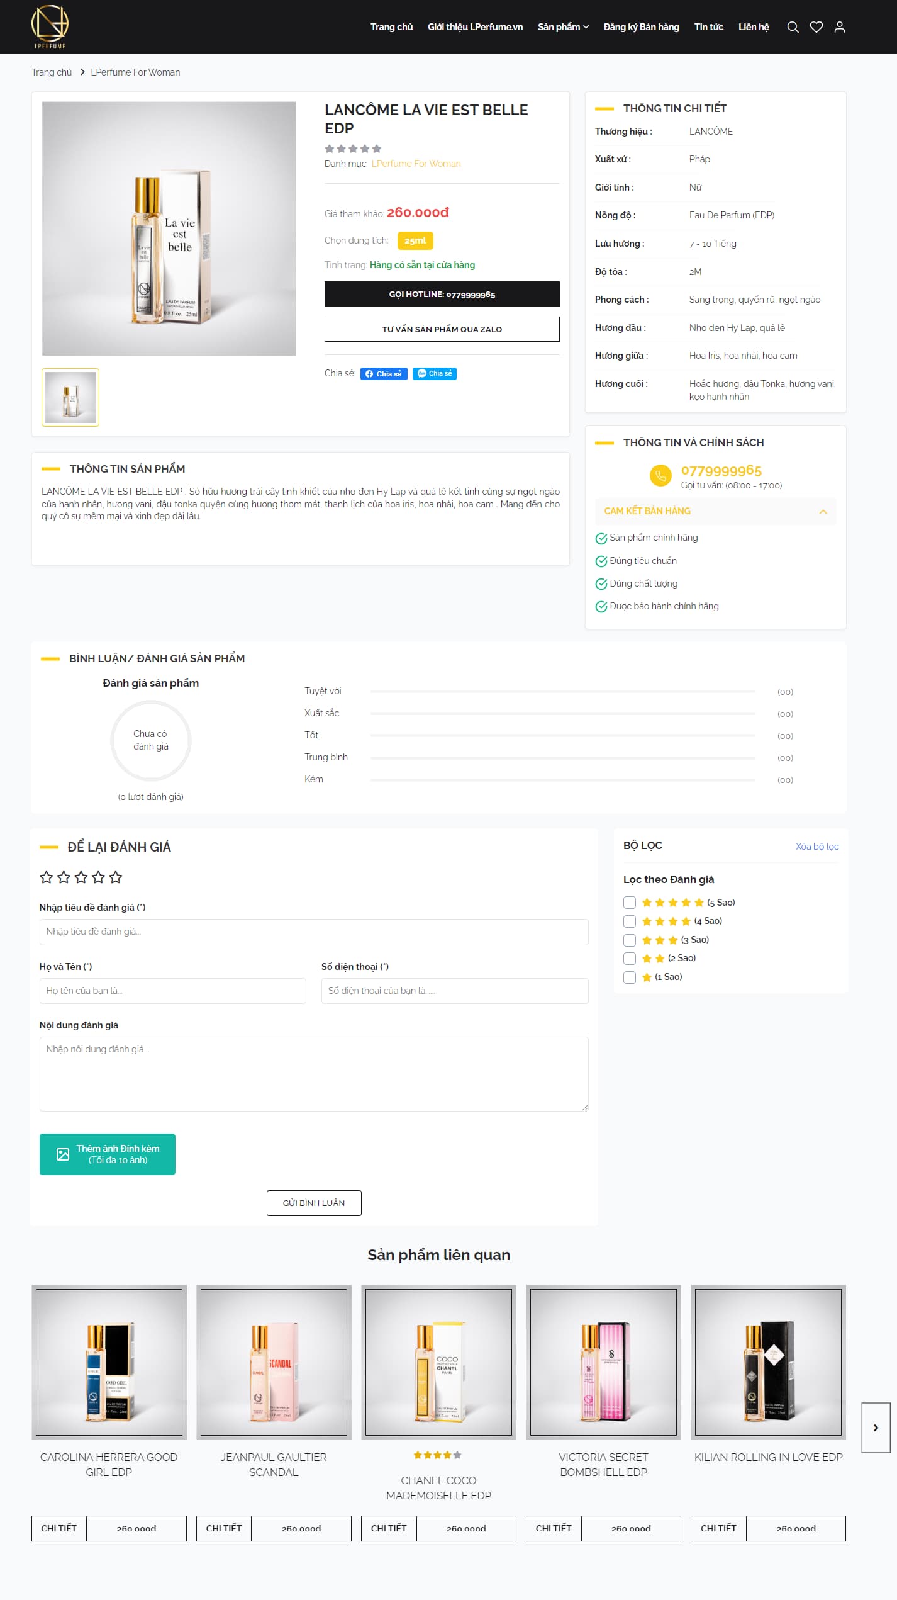Select the 25ml volume option
897x1600 pixels.
pos(415,240)
